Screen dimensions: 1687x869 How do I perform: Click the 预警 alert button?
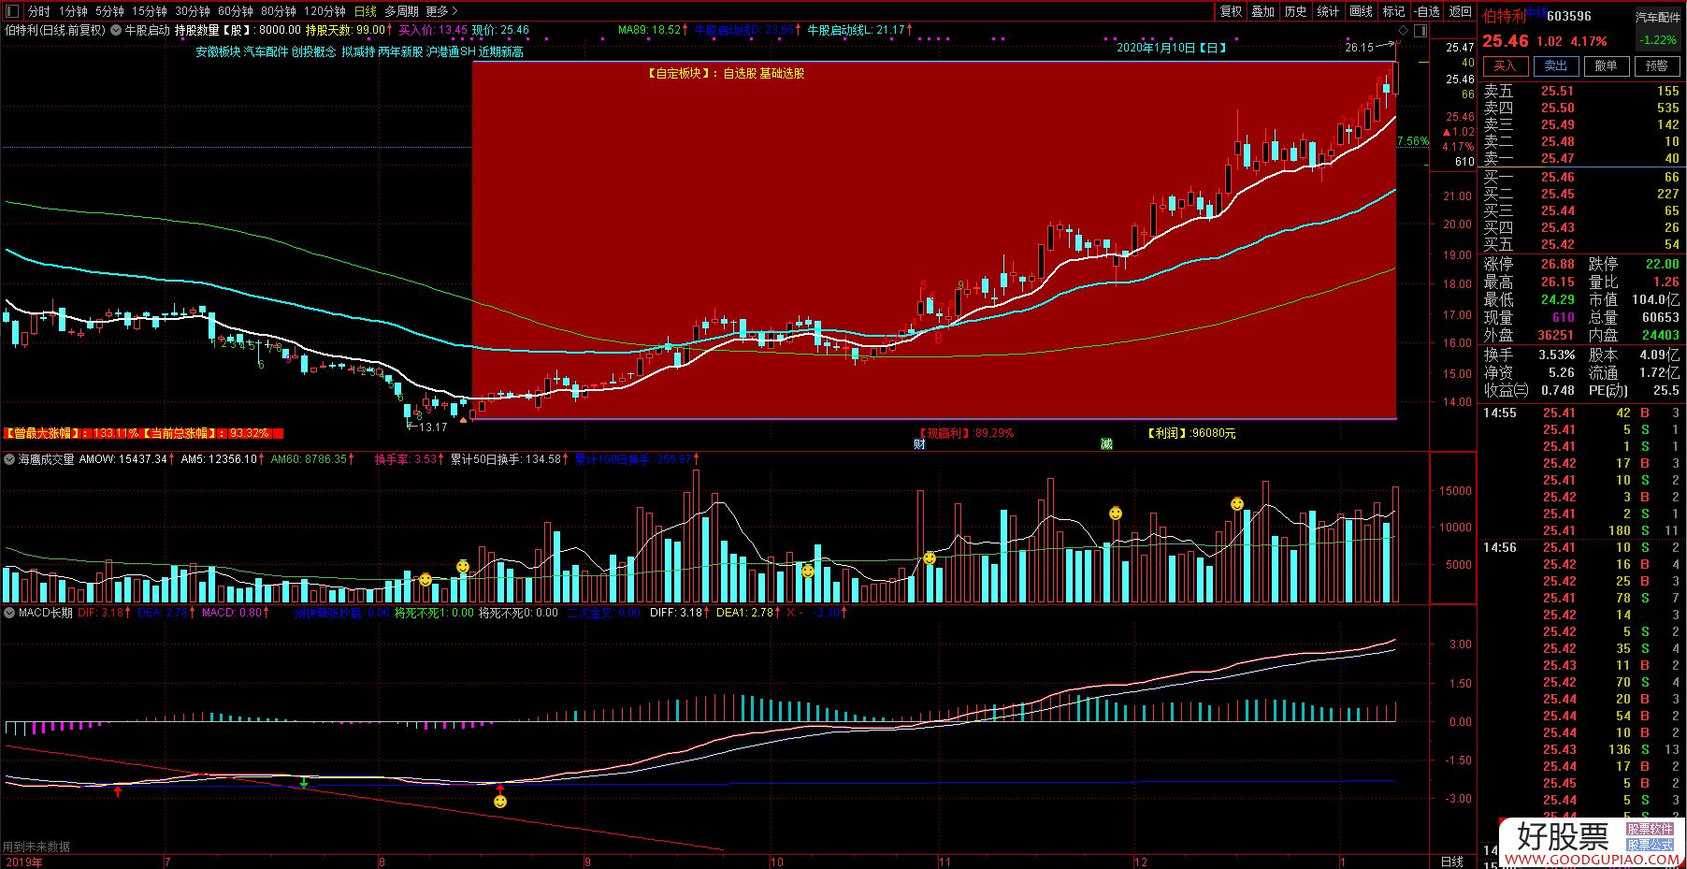click(1656, 66)
